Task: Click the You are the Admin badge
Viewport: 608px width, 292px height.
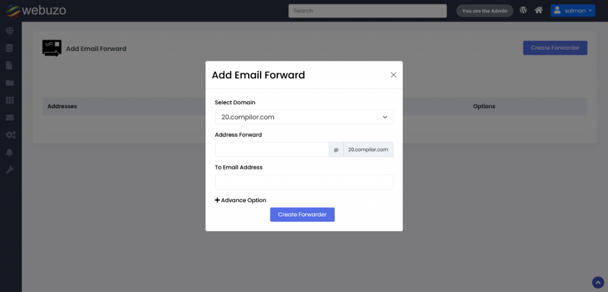Action: point(484,11)
